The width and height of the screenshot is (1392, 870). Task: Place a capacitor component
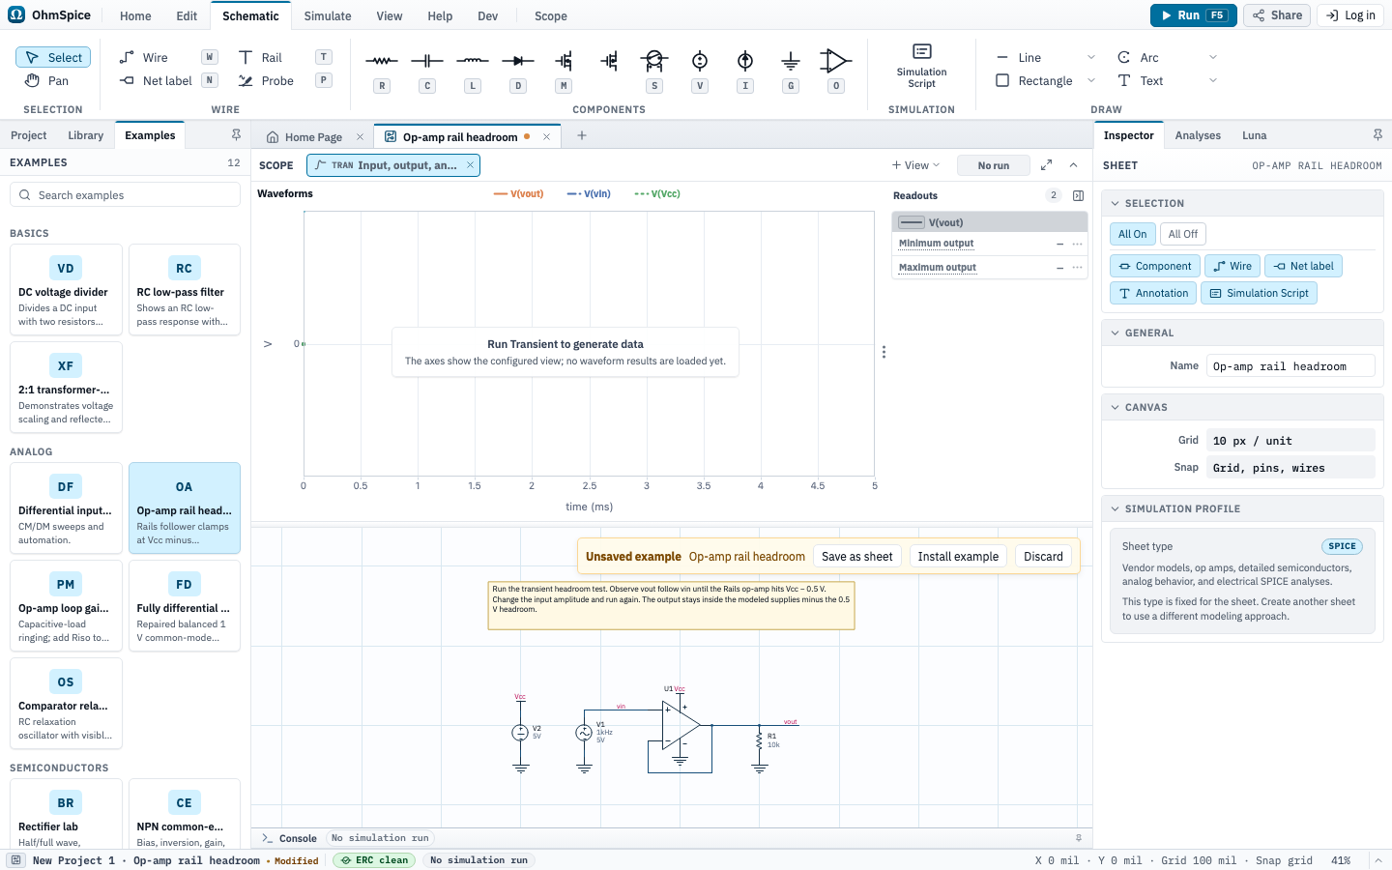click(x=427, y=61)
